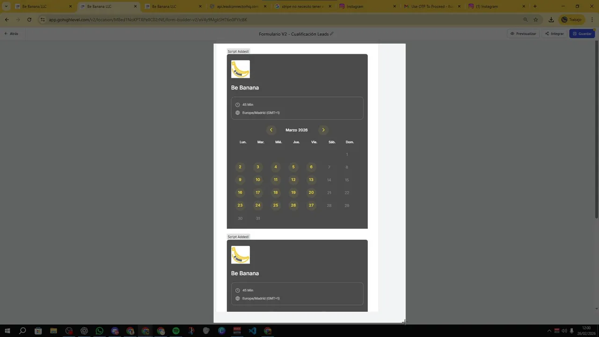Screen dimensions: 599x337
Task: Select March 18 on the calendar
Action: pos(276,192)
